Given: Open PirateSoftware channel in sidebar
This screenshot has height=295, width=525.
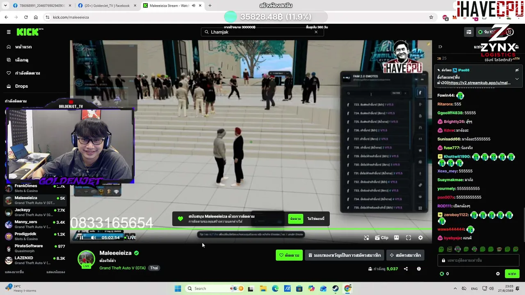Looking at the screenshot, I should tap(35, 248).
